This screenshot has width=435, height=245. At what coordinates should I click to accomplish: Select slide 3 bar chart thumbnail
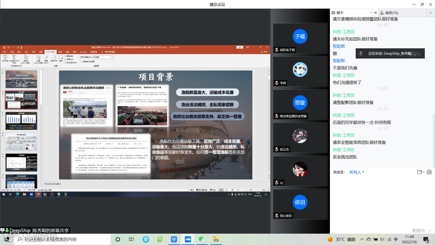21,121
